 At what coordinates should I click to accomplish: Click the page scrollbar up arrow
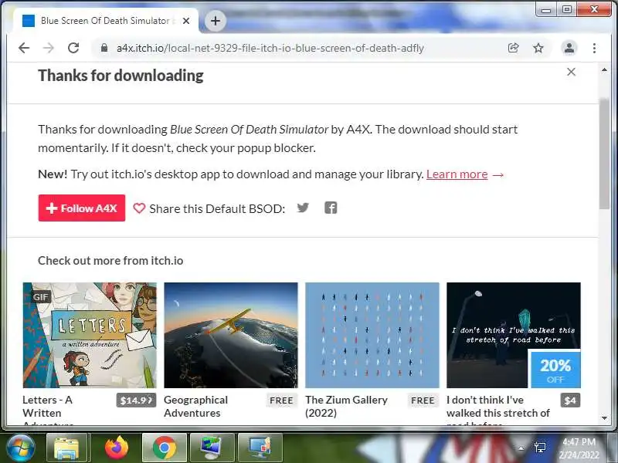coord(604,69)
